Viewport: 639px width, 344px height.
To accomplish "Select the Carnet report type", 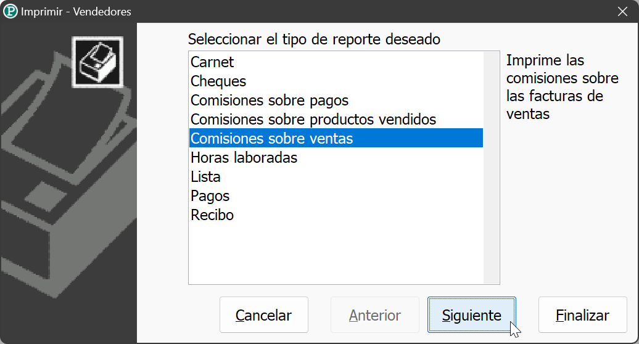I will pos(336,62).
